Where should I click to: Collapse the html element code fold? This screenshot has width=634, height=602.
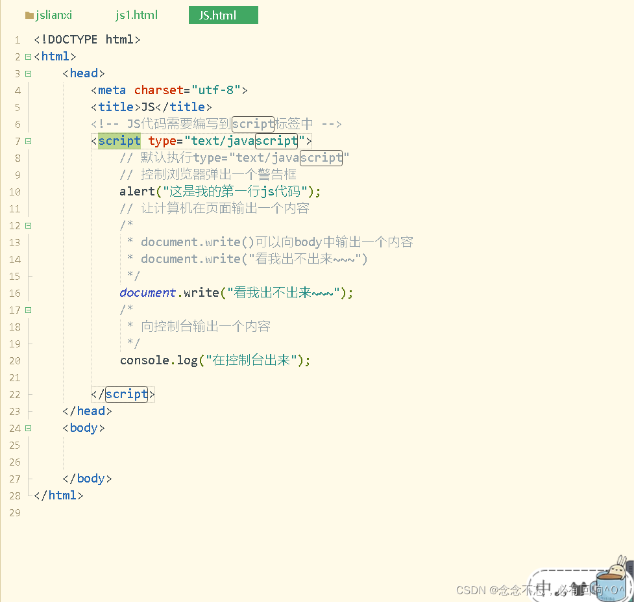(x=28, y=56)
